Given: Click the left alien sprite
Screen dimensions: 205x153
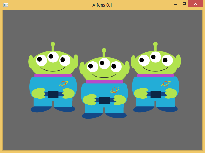Looking at the screenshot, I should tap(53, 77).
